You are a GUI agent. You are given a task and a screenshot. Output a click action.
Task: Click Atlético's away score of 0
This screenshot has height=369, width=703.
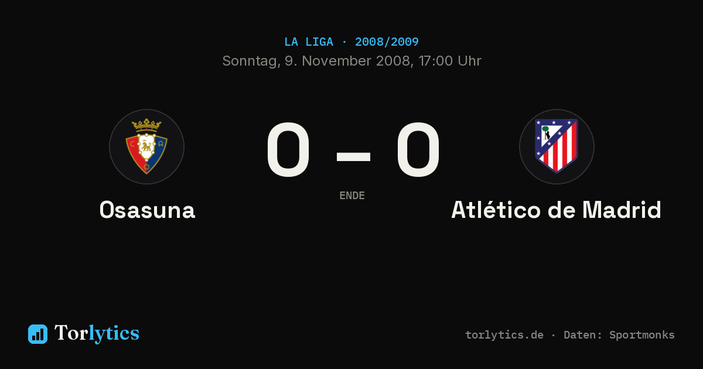[418, 150]
